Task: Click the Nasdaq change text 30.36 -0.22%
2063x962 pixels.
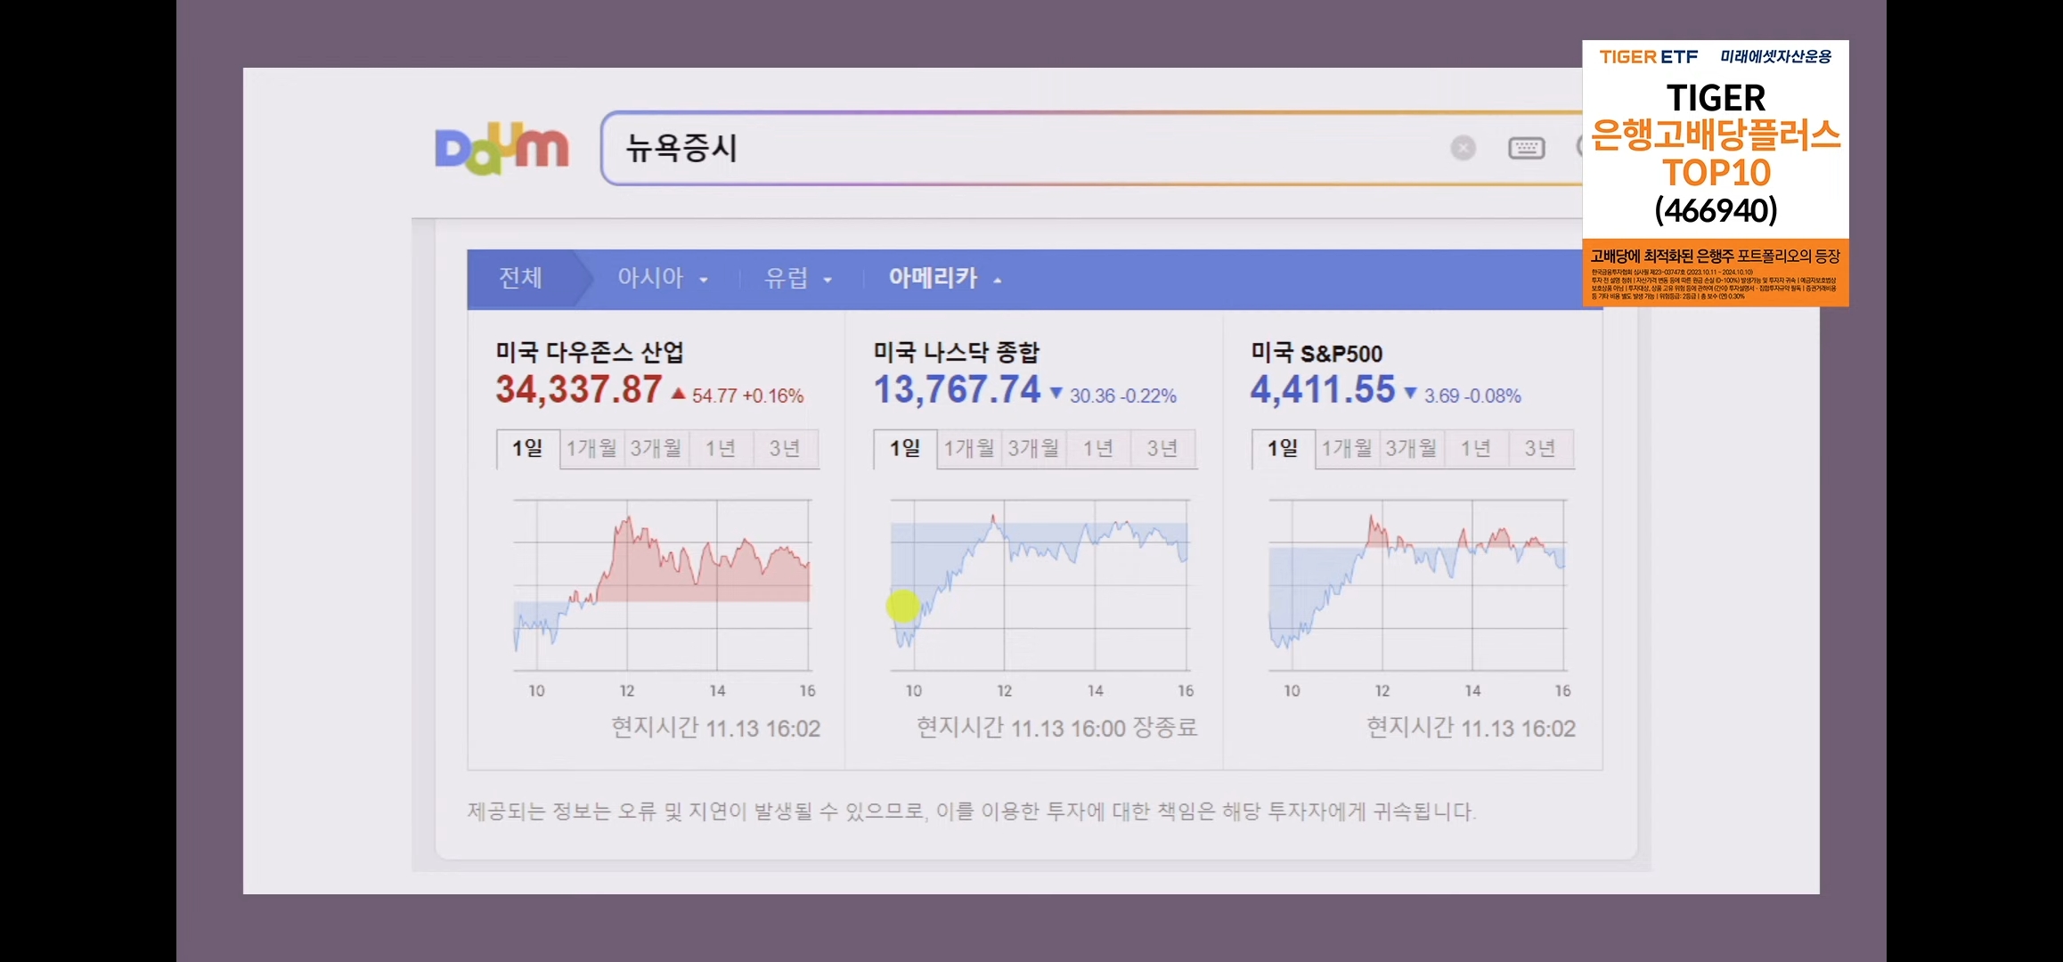Action: (x=1122, y=395)
